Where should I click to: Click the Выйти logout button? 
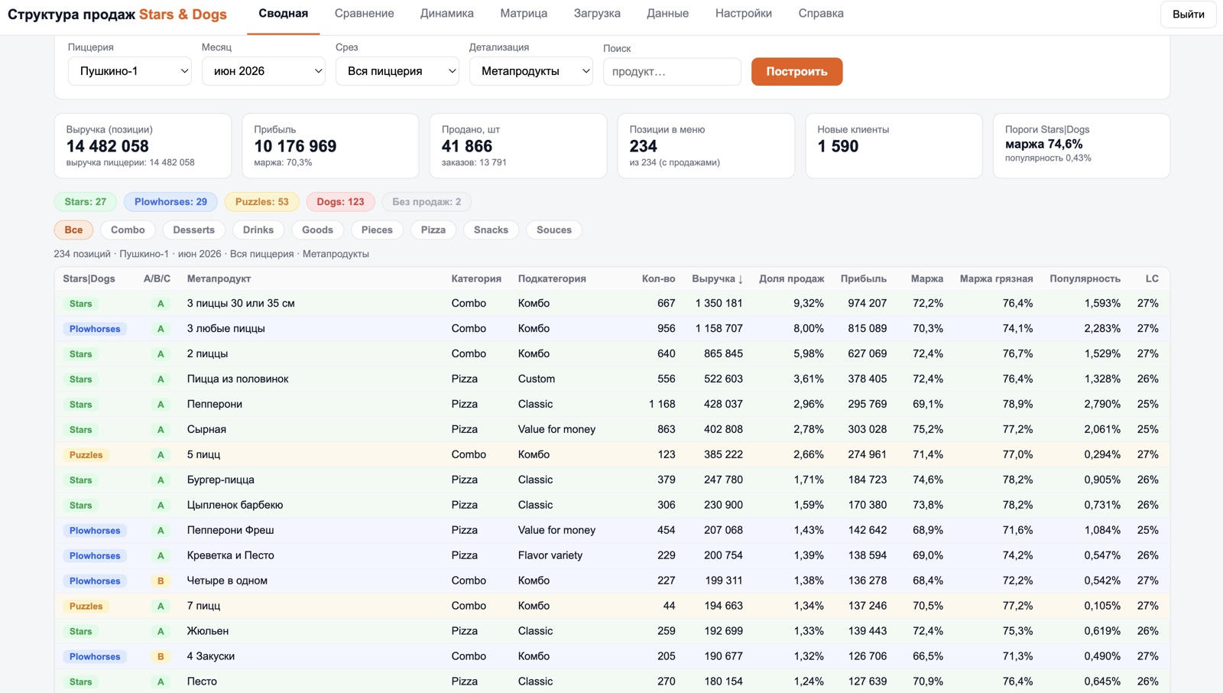1188,15
